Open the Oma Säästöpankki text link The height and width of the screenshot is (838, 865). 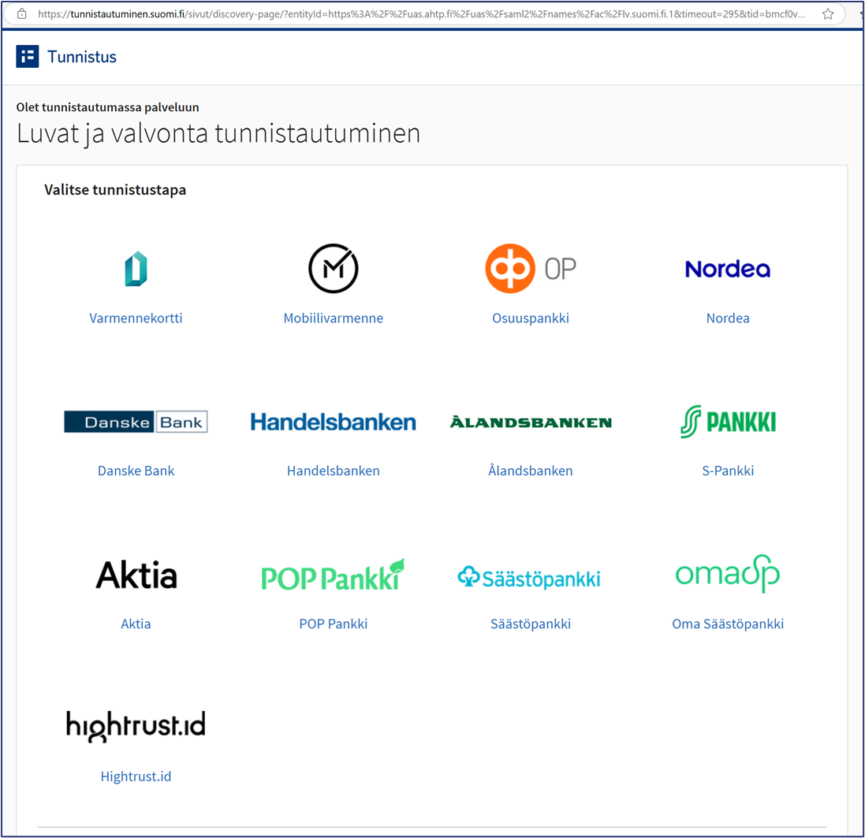coord(727,624)
